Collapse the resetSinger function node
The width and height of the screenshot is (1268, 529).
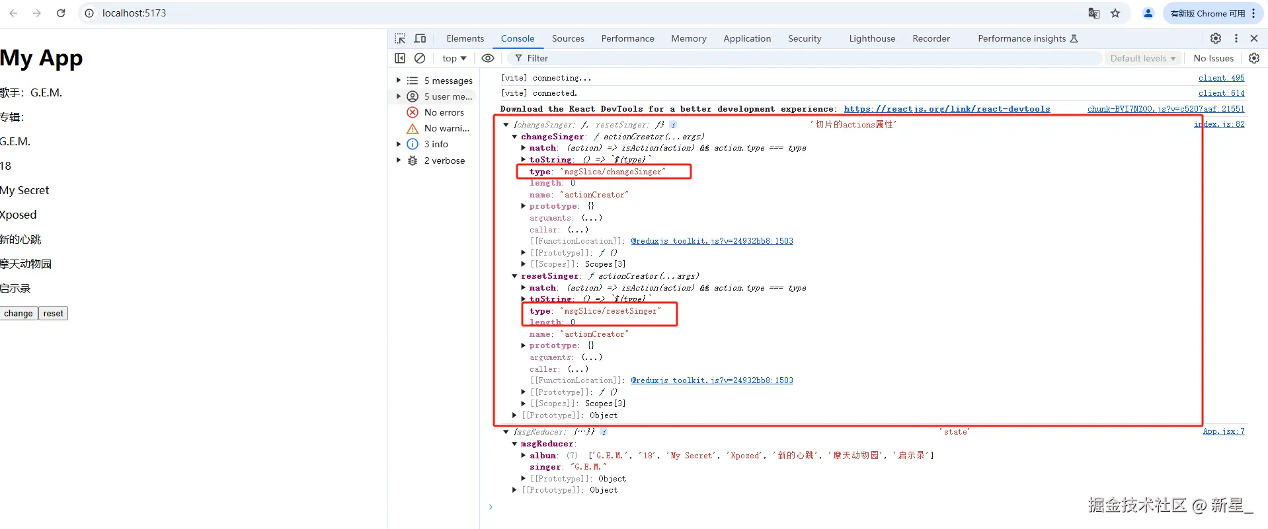click(514, 276)
